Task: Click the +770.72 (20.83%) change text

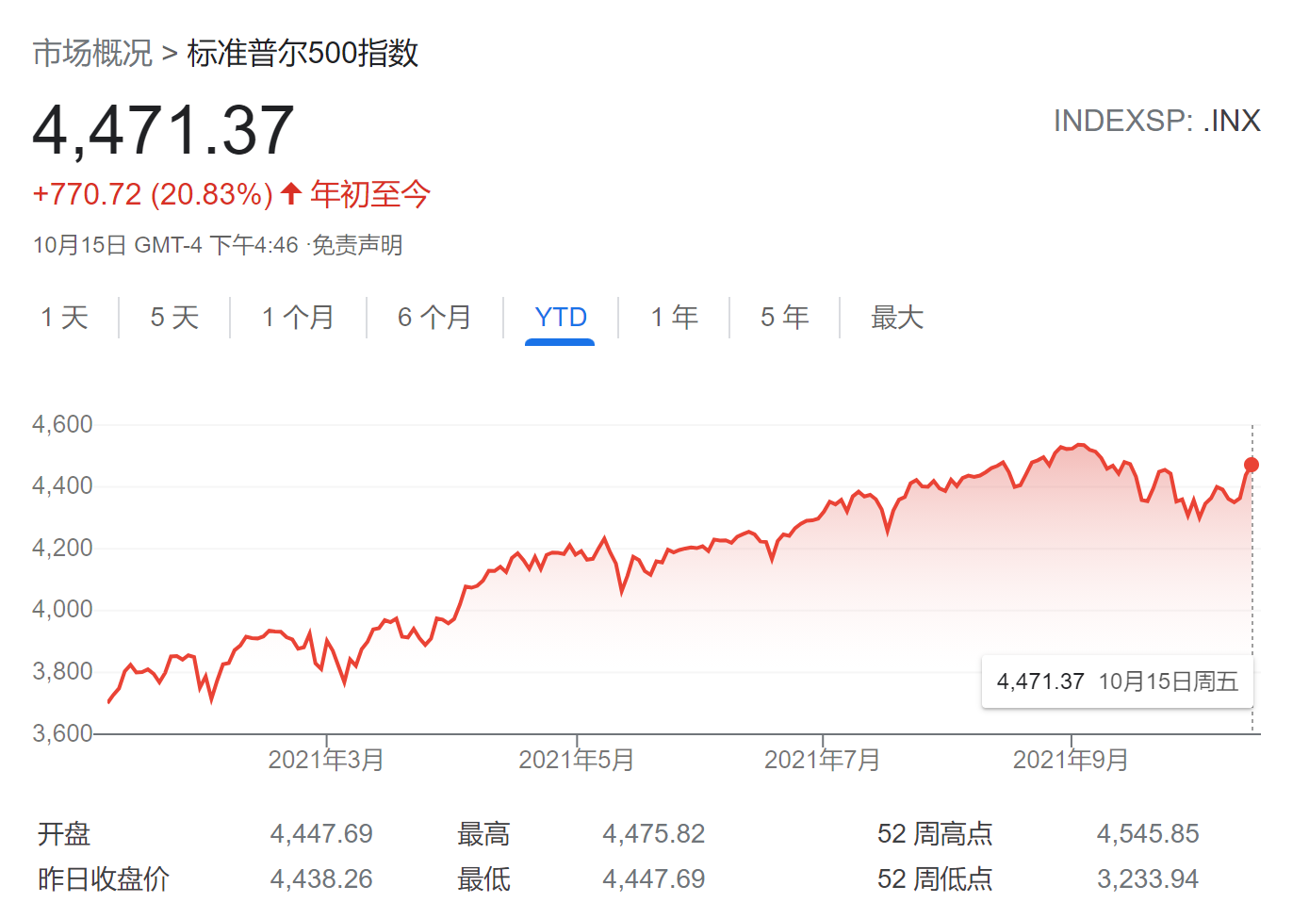Action: tap(153, 194)
